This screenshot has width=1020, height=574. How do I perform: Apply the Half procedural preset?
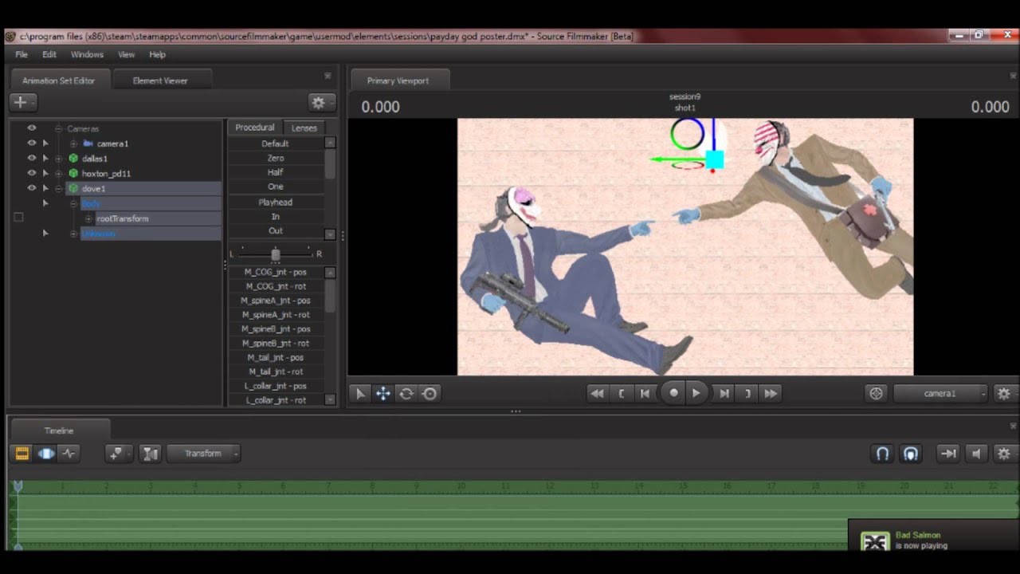(x=275, y=172)
